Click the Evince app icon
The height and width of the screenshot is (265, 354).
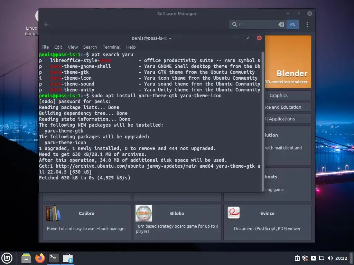[x=234, y=213]
